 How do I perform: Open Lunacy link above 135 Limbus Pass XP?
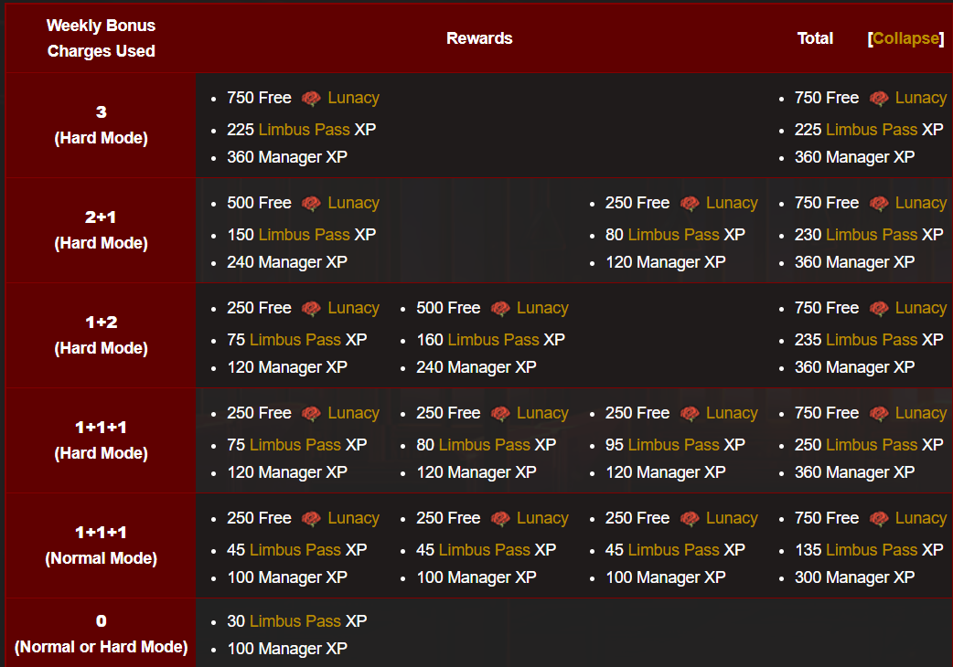tap(921, 518)
